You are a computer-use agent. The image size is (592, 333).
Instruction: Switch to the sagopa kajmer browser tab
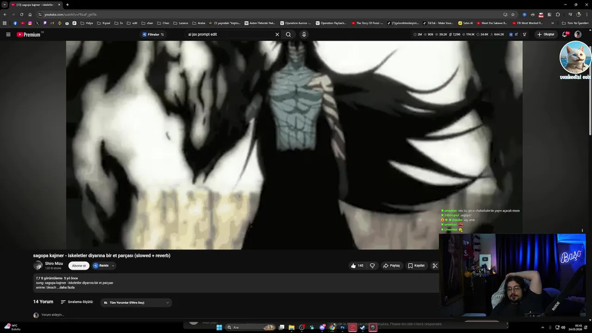[x=35, y=5]
